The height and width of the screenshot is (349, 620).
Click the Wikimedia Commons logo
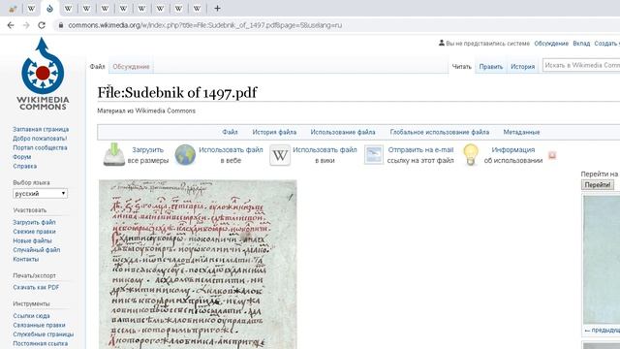point(43,74)
